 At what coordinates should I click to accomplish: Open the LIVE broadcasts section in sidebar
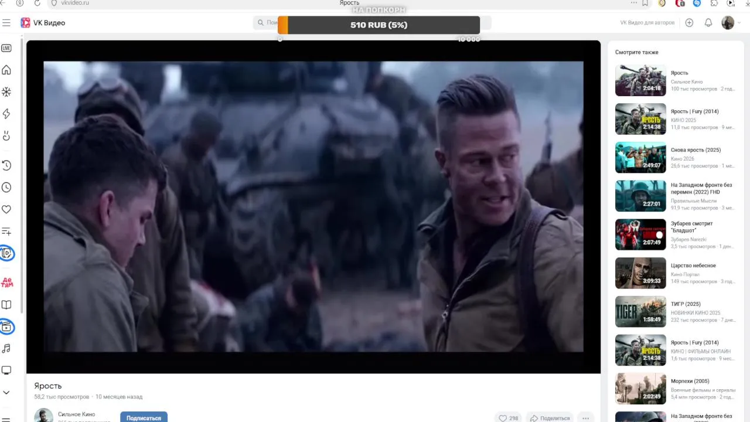6,48
